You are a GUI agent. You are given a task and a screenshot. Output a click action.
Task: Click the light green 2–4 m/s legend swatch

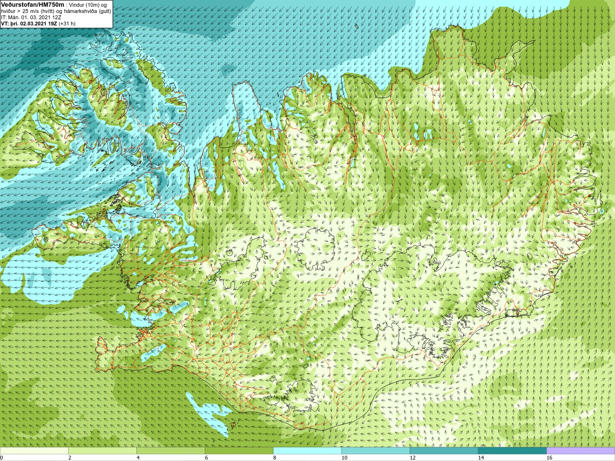[x=102, y=451]
